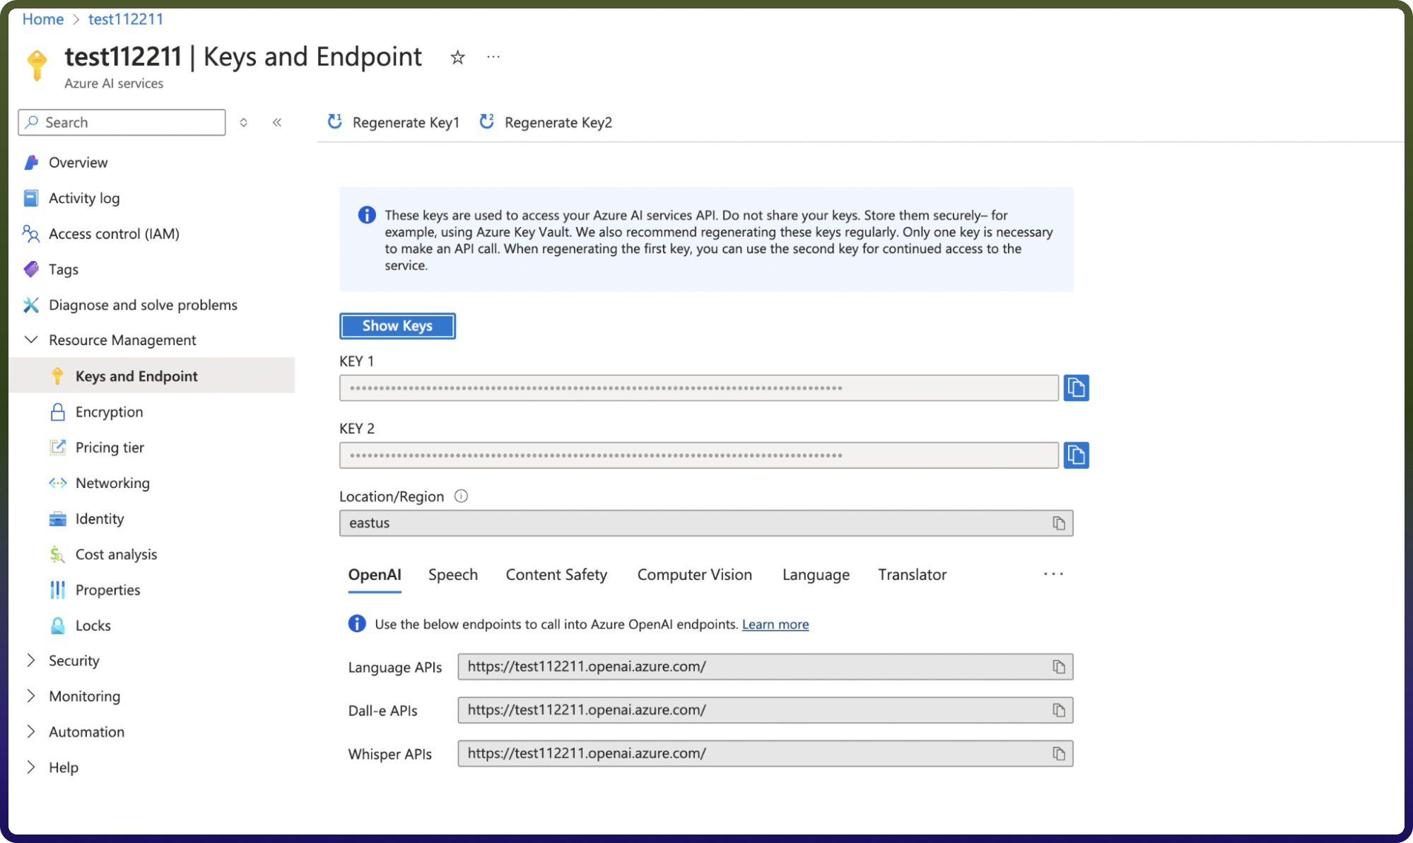Show more endpoint tabs via the ellipsis
Screen dimensions: 1413x843
1053,574
